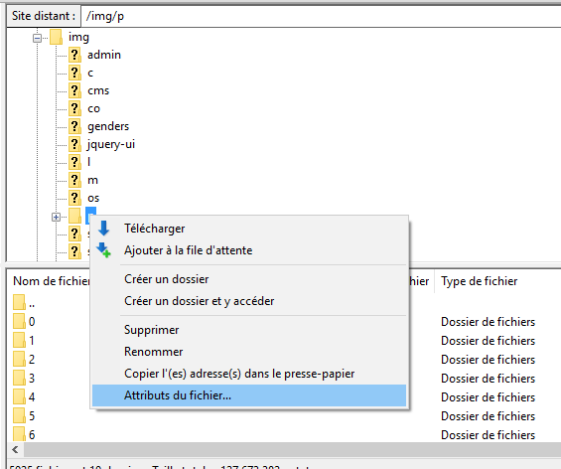Choose Télécharger from the context menu
Viewport: 561px width, 469px height.
pos(249,229)
